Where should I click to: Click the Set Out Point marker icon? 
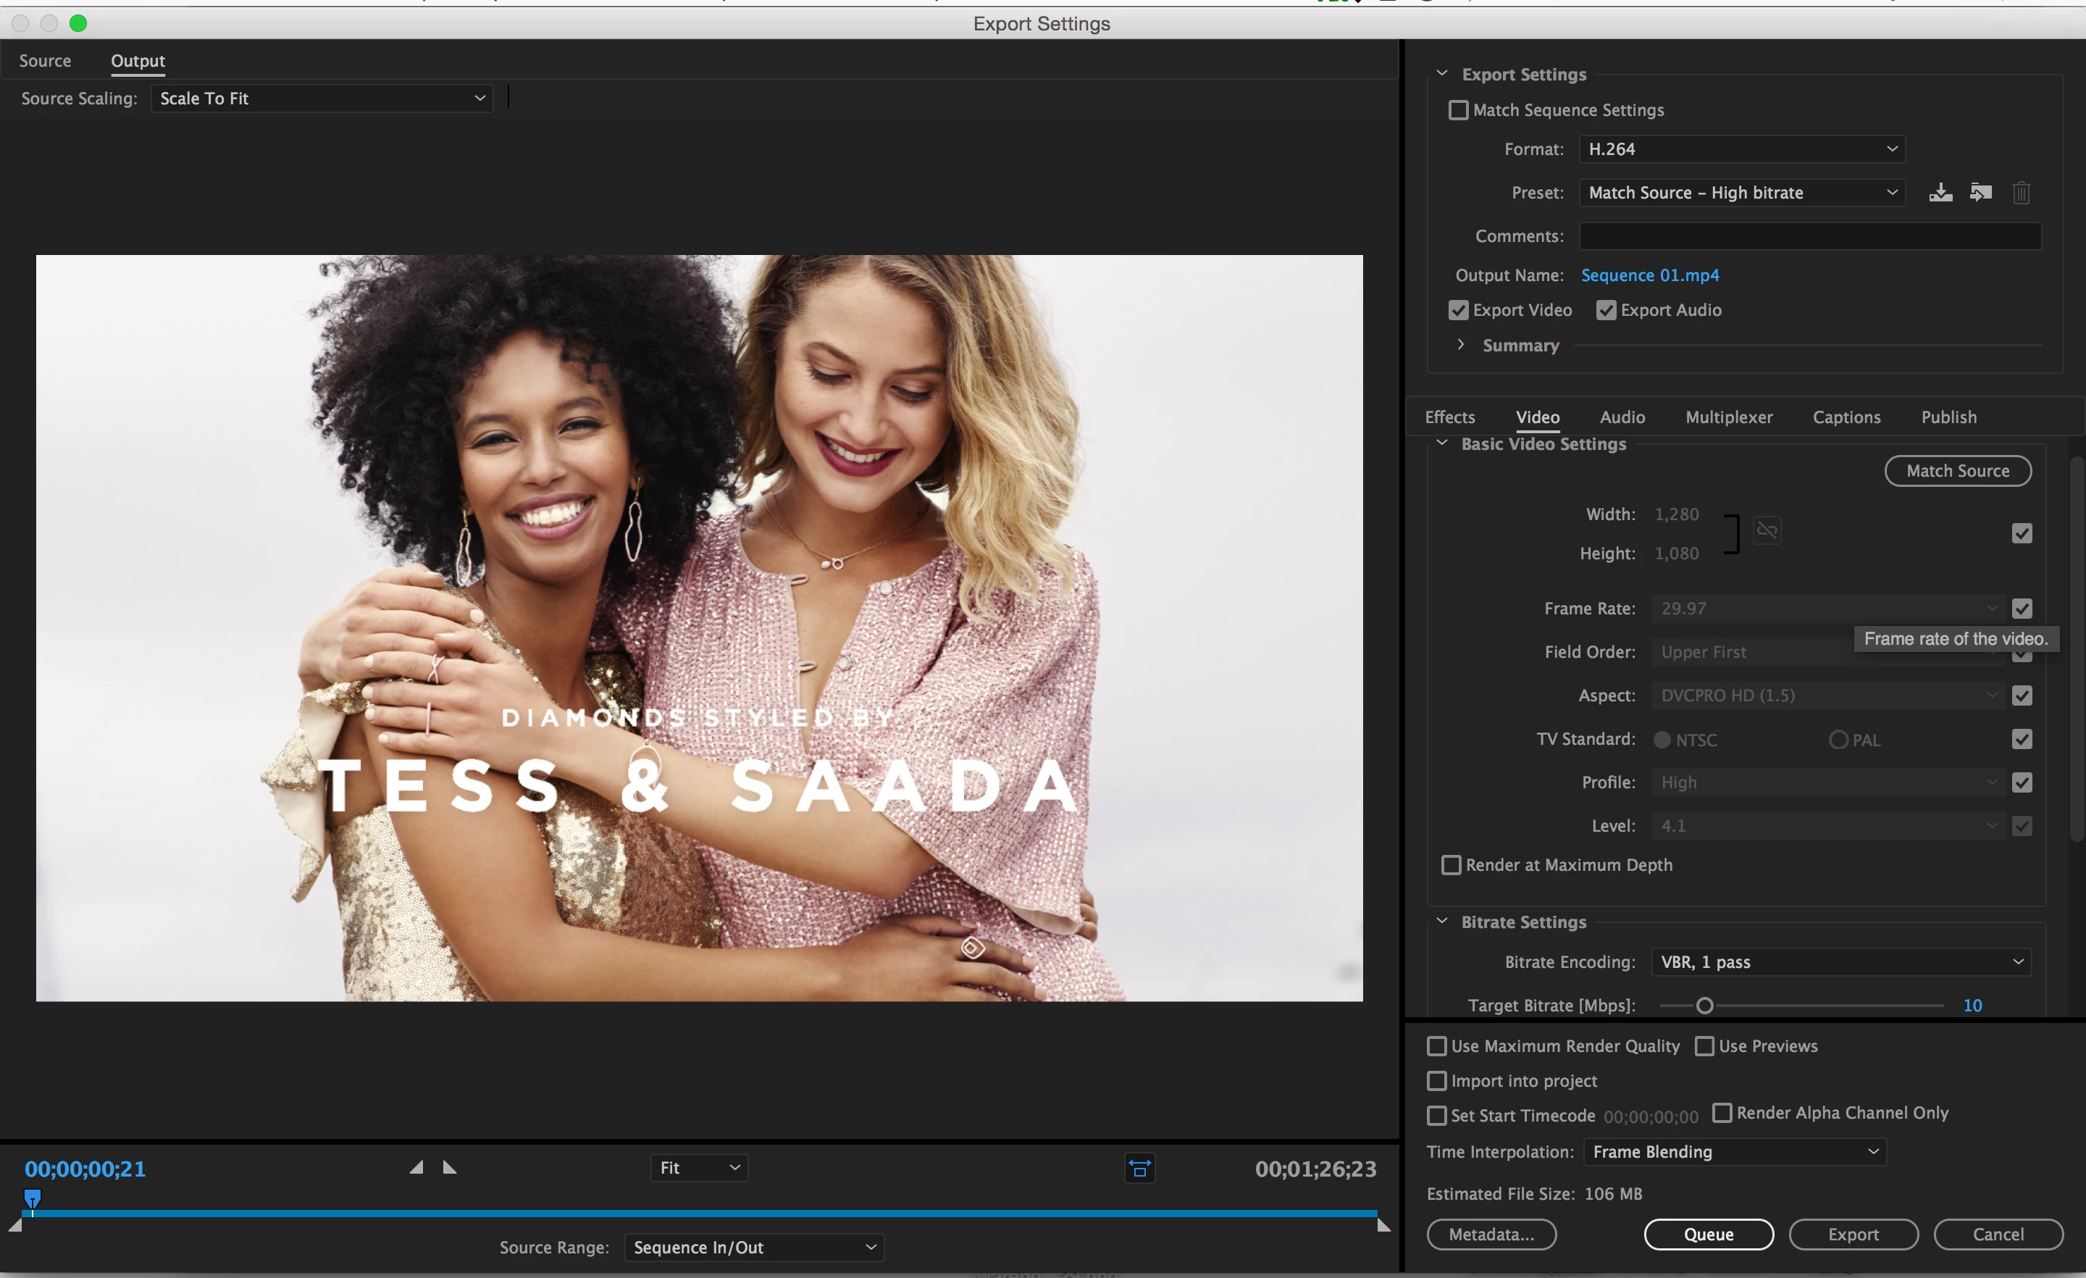coord(450,1168)
